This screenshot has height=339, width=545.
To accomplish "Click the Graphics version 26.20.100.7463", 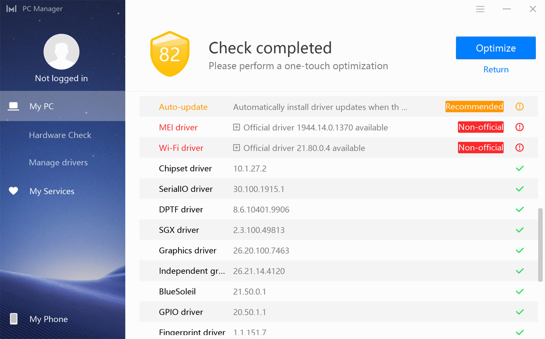I will (261, 251).
